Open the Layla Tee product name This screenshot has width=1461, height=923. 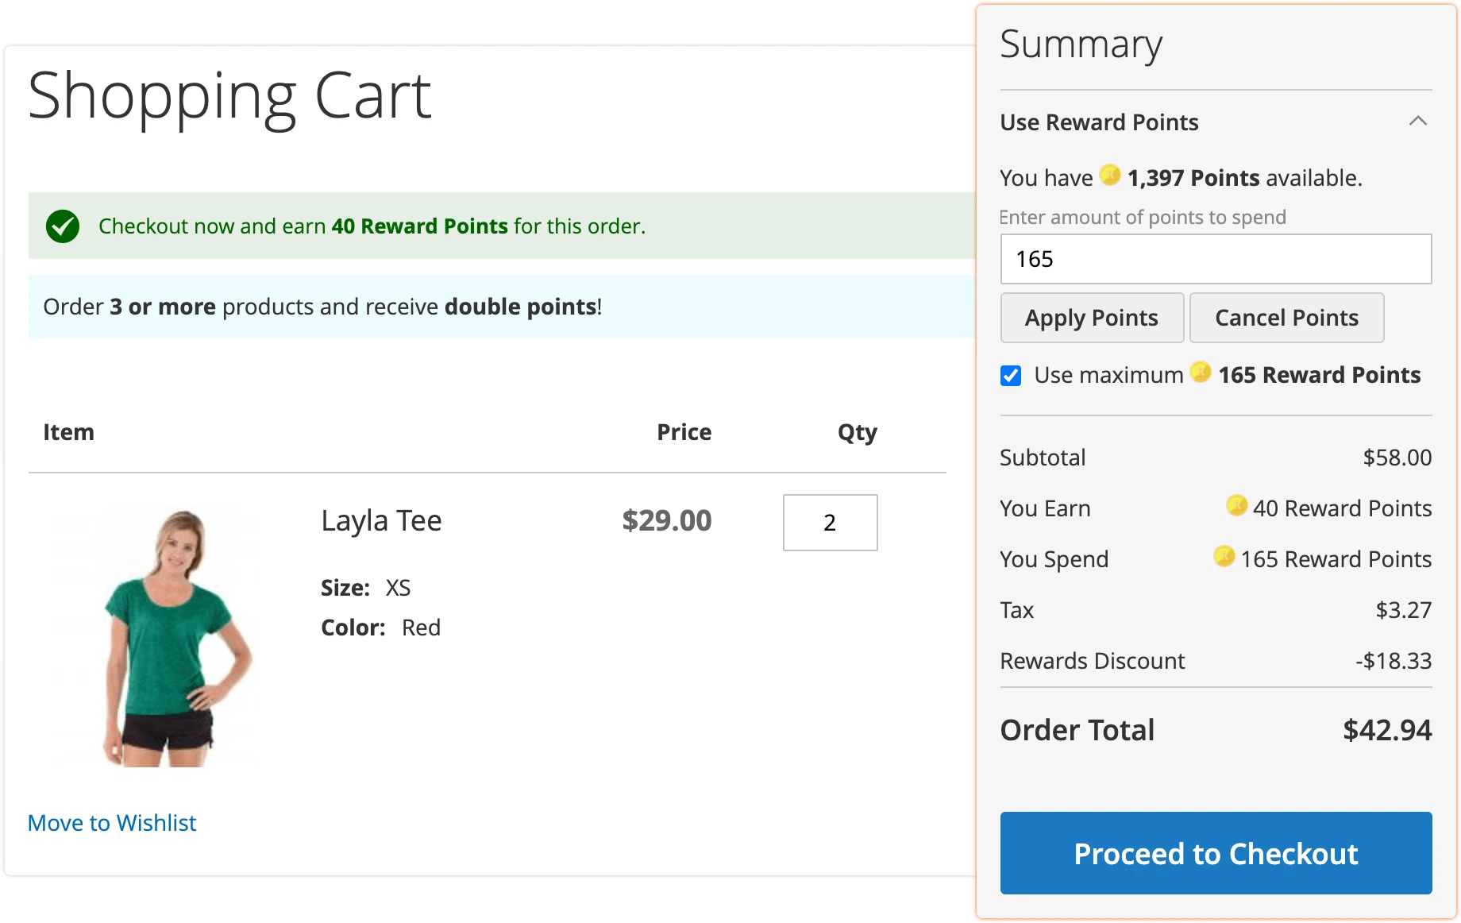pos(381,520)
